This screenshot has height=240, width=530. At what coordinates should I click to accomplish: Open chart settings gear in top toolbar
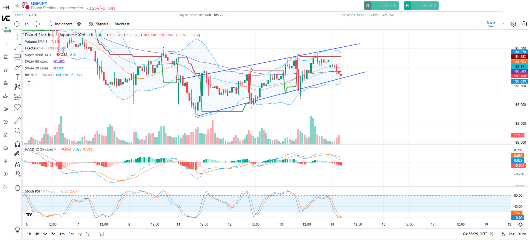(x=513, y=24)
